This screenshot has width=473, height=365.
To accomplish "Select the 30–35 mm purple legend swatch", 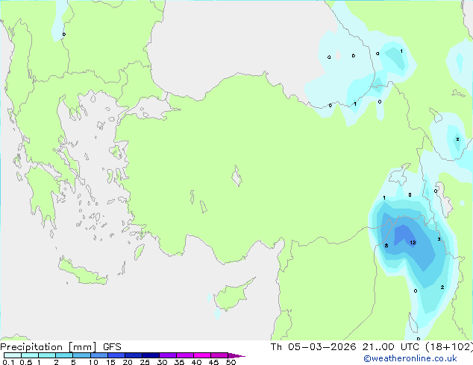I will [167, 355].
